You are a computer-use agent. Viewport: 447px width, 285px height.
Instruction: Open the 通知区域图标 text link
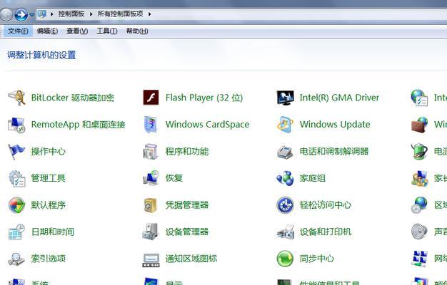(191, 259)
